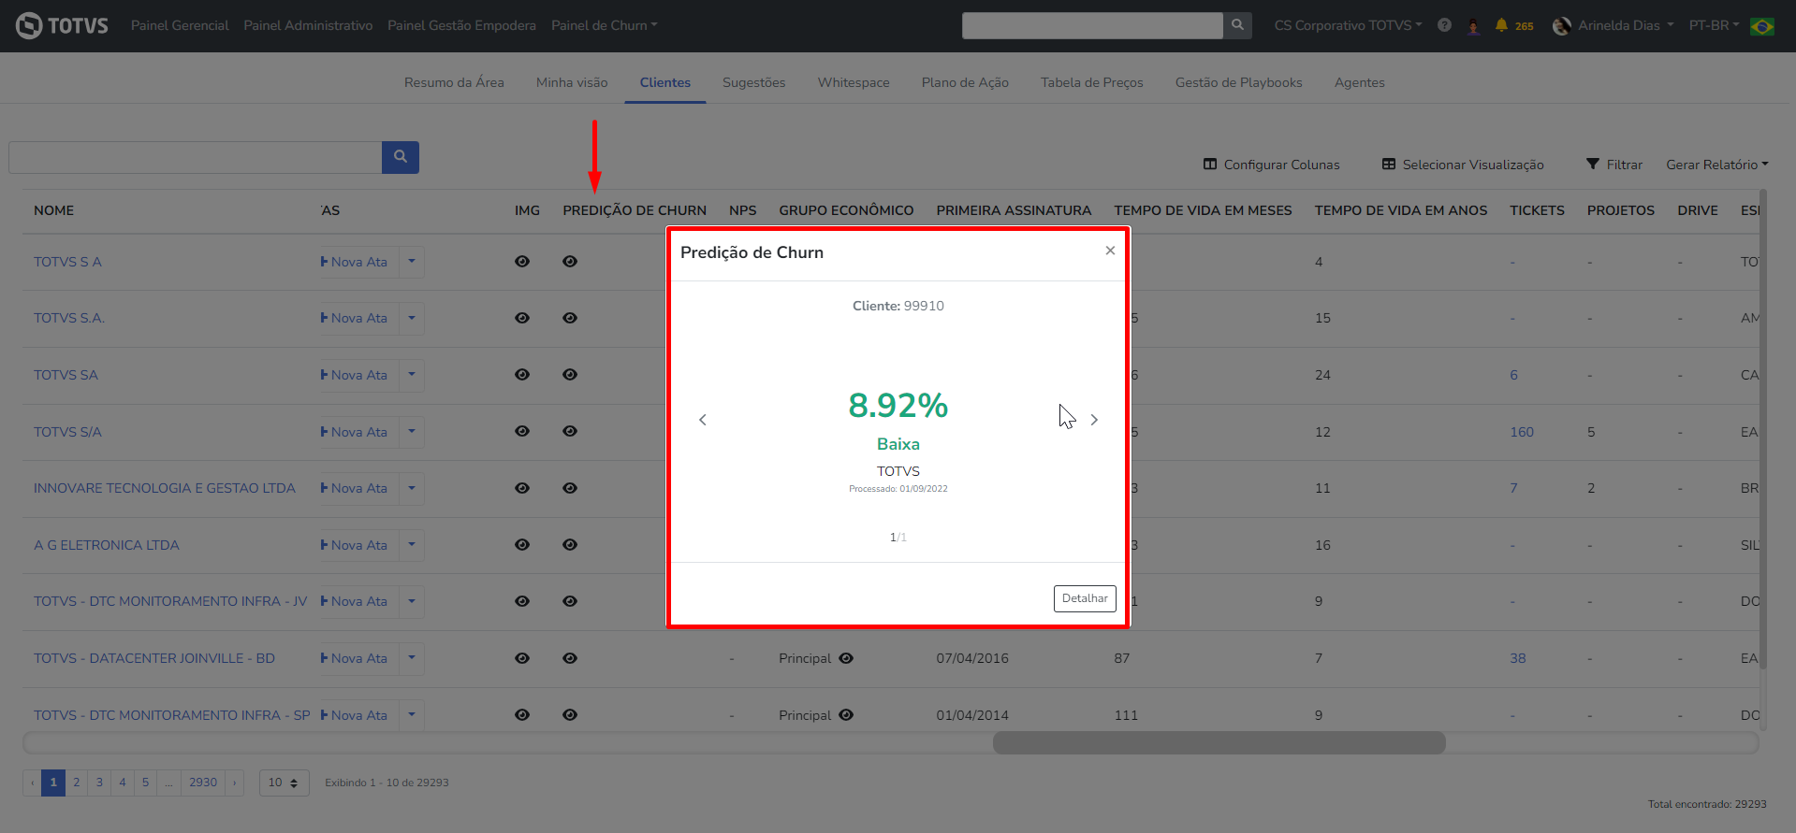Expand Nova Ata dropdown for TOTVS SA
The image size is (1796, 833).
point(412,375)
